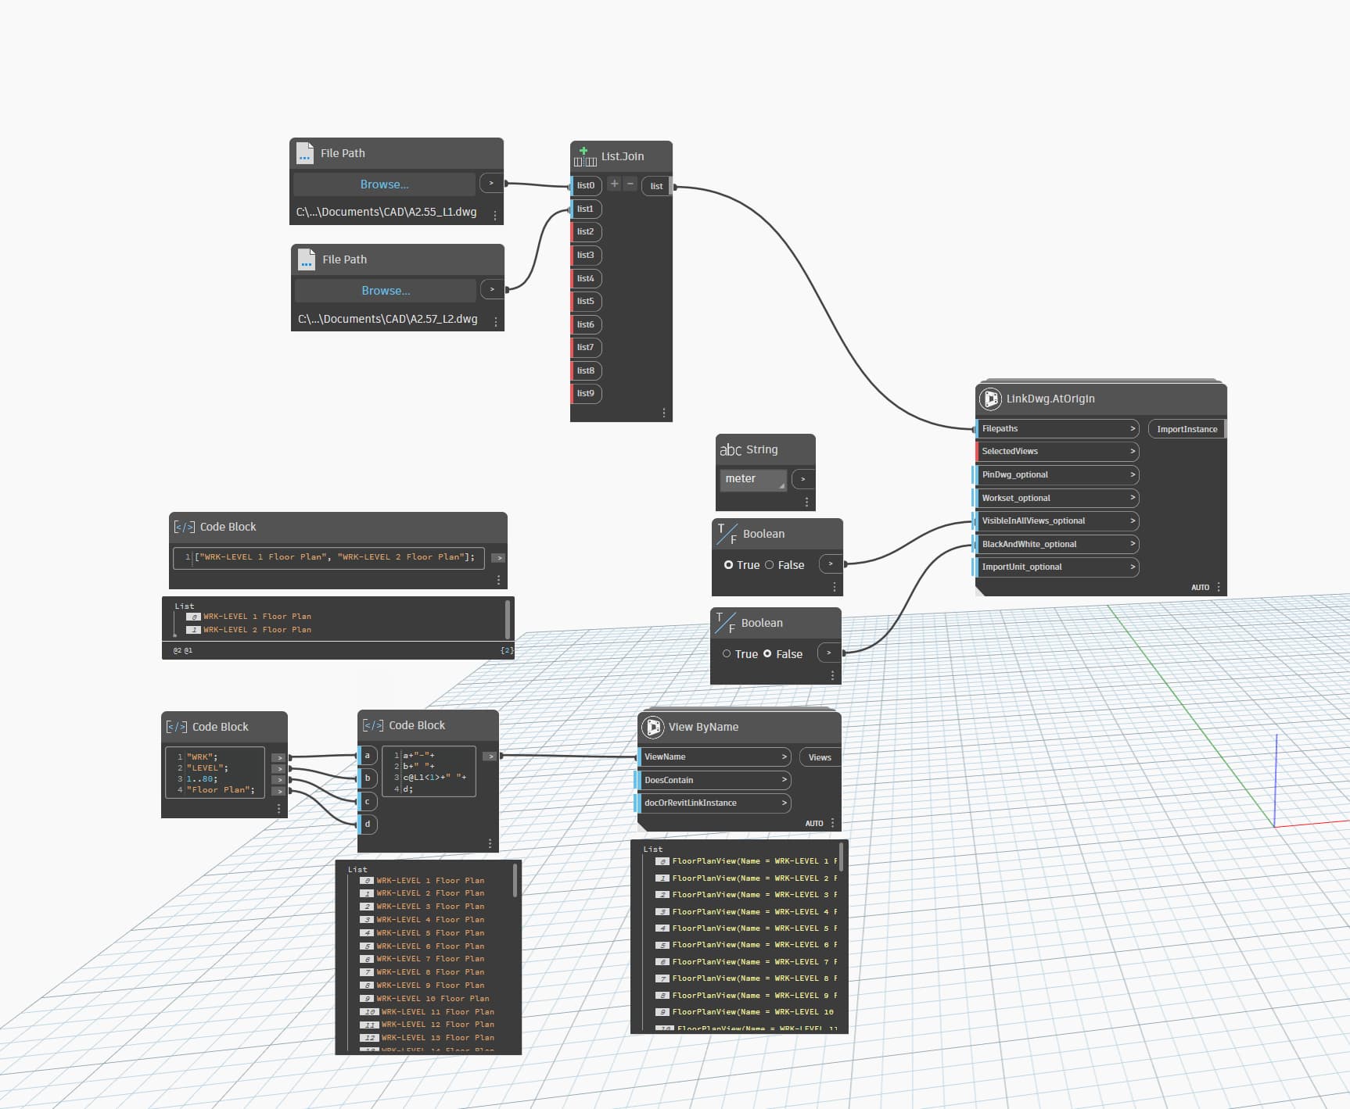
Task: Click the String node text field containing meter
Action: pos(752,479)
